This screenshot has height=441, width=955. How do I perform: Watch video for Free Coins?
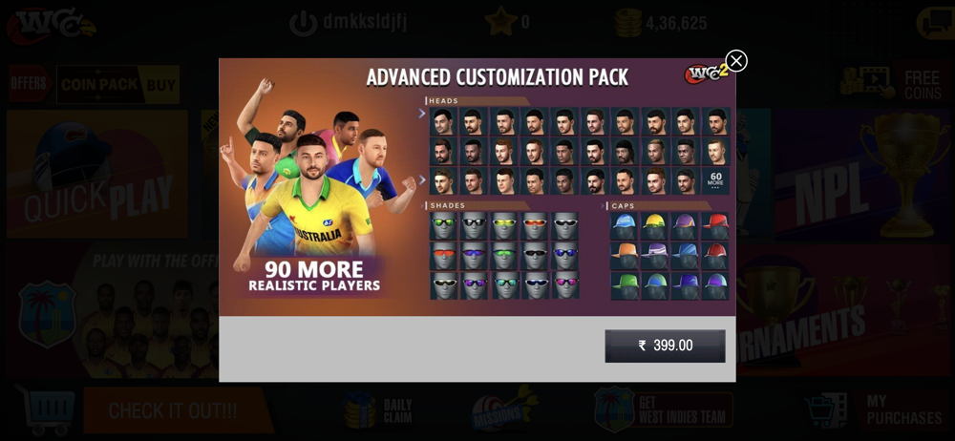point(892,83)
